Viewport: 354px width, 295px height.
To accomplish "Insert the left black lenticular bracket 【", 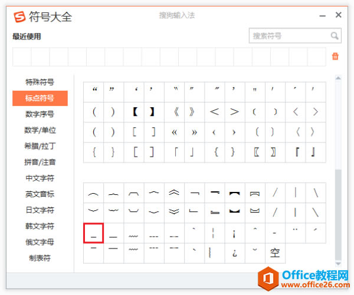I will click(x=134, y=112).
